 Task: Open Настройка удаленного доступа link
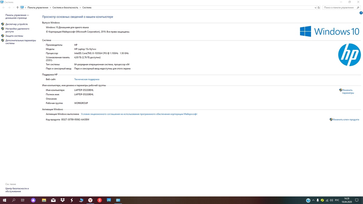point(17,30)
